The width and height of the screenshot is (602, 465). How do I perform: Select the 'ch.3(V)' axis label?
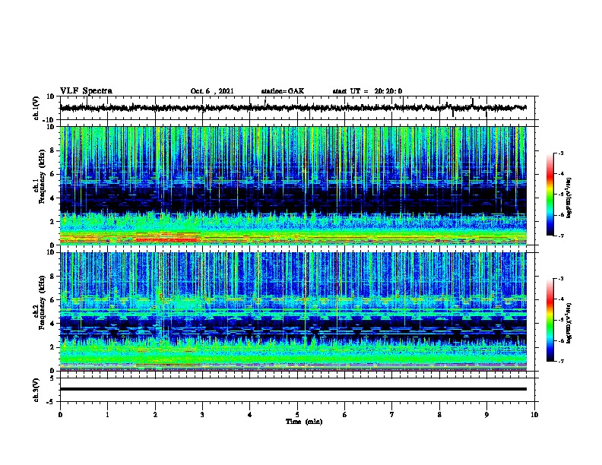tap(36, 390)
